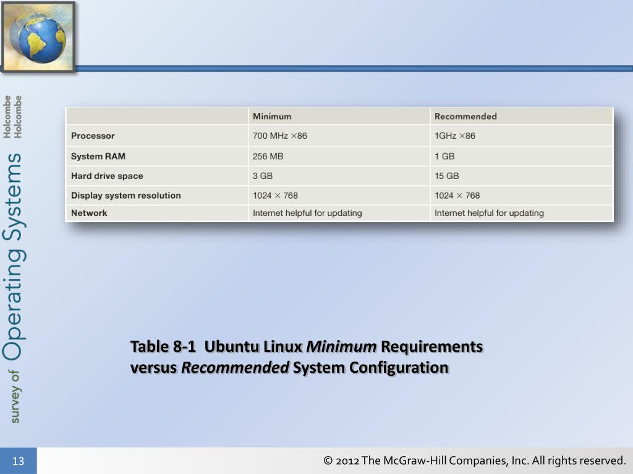Image resolution: width=633 pixels, height=474 pixels.
Task: Click the 'Table 8-1 Ubuntu Linux' caption
Action: 307,357
